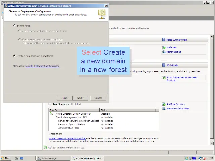
Task: Open Active Directory Domain Controller description link
Action: [x=67, y=138]
